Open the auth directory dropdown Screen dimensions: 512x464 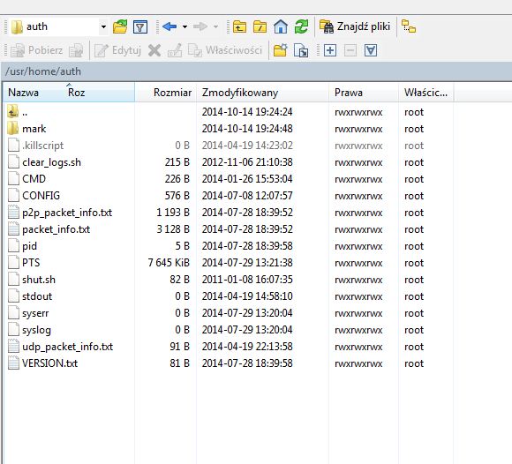click(103, 26)
